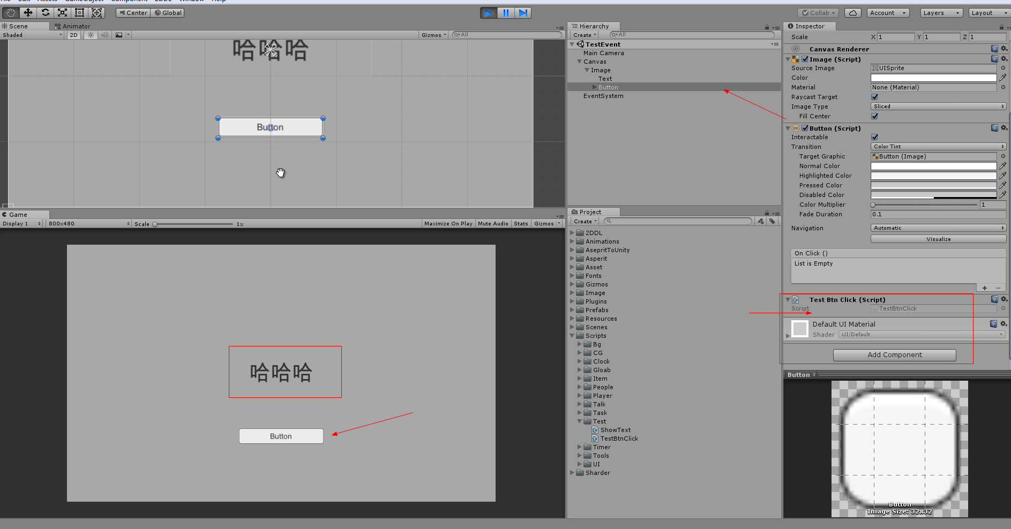Screen dimensions: 1011x529
Task: Select the Rotate tool
Action: point(45,12)
